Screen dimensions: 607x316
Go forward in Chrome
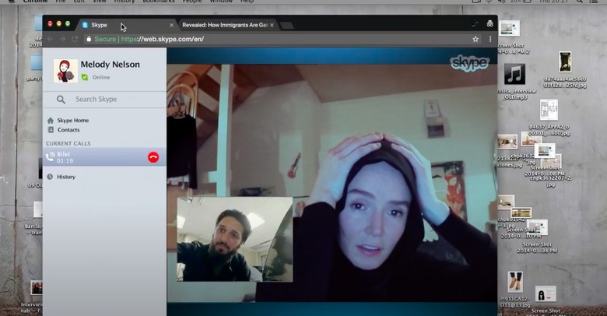[62, 39]
